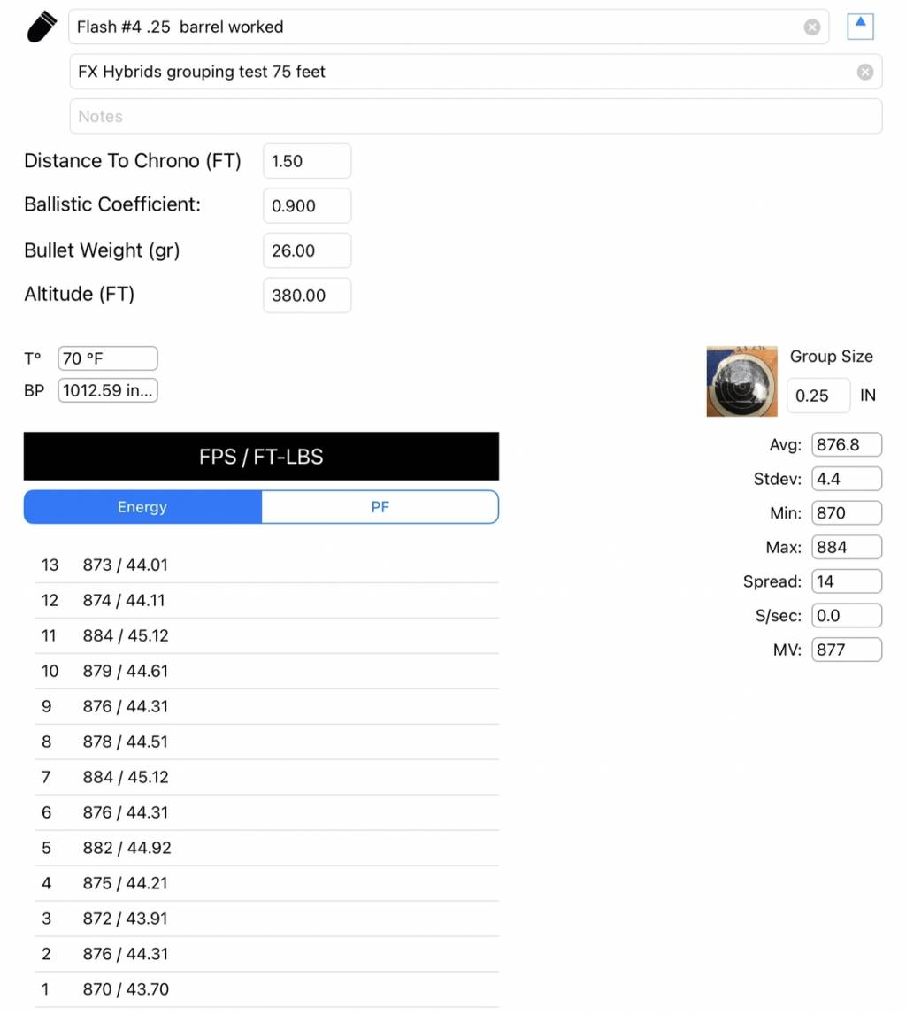Collapse details with the blue triangle button
Image resolution: width=906 pixels, height=1015 pixels.
[860, 26]
